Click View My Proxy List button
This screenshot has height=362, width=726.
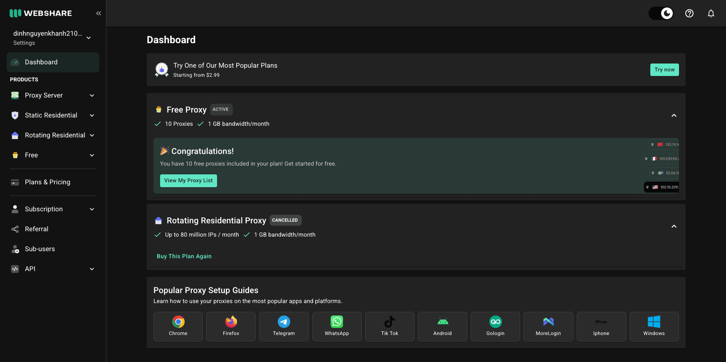point(188,181)
